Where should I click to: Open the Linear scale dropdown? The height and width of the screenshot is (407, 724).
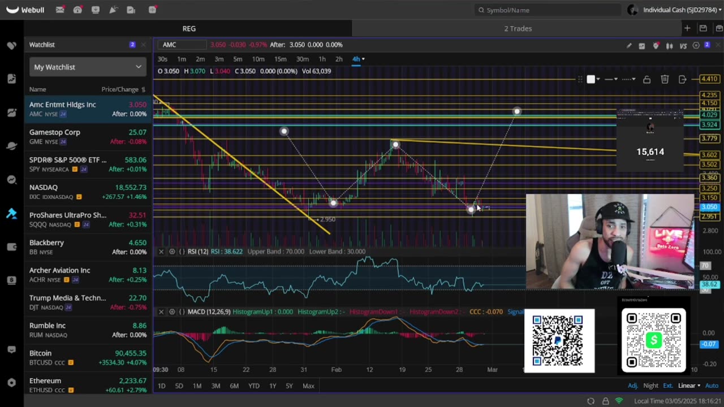pyautogui.click(x=689, y=386)
